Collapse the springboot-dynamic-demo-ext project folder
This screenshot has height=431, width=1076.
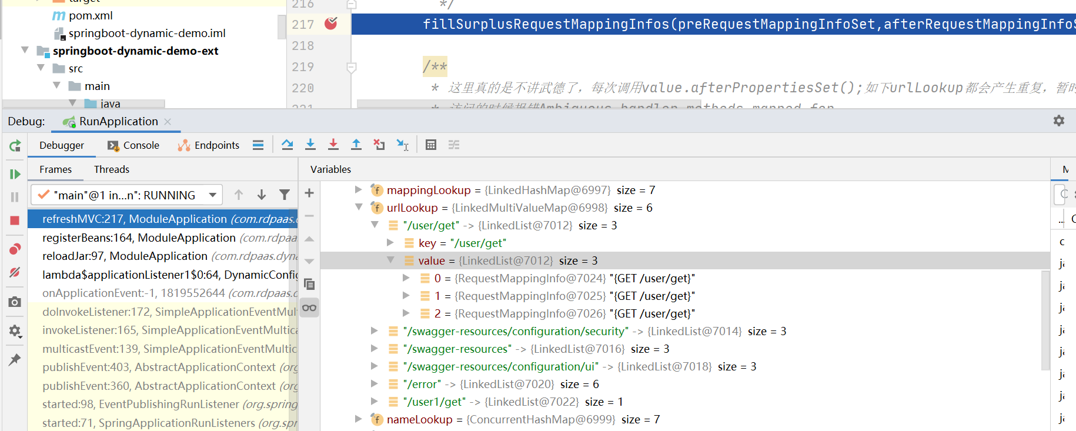tap(25, 51)
